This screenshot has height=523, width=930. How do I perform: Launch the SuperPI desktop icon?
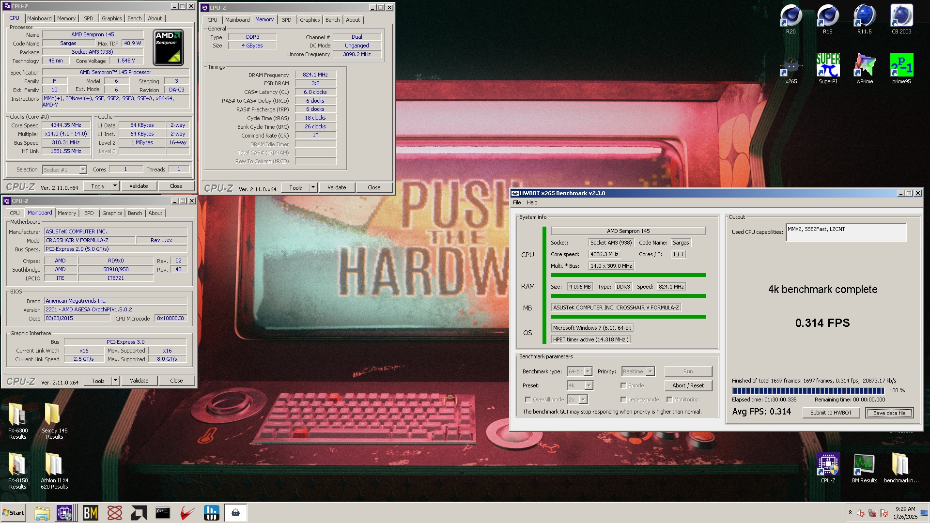click(827, 69)
